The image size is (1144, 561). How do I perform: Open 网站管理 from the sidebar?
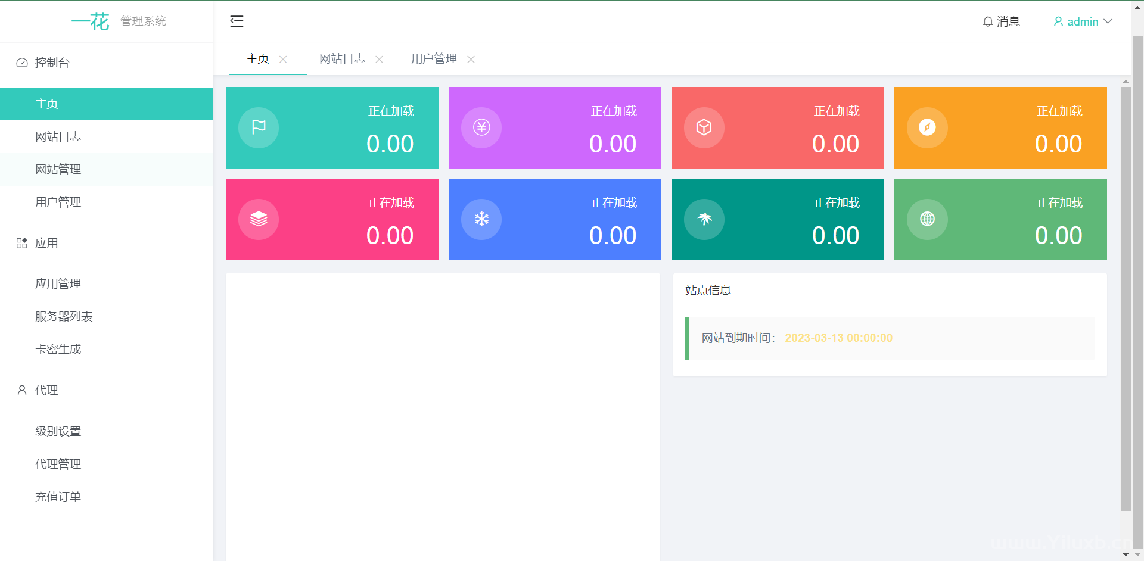[x=107, y=169]
